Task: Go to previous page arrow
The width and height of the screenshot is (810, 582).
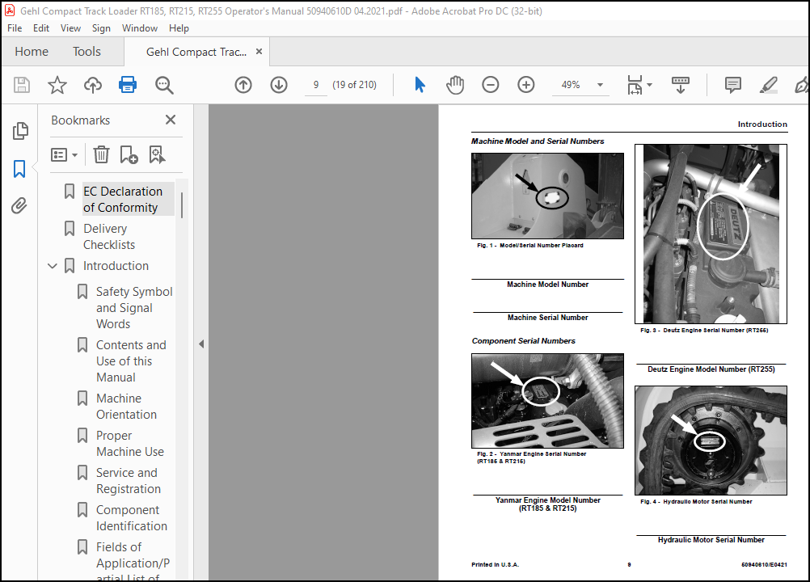Action: coord(243,85)
